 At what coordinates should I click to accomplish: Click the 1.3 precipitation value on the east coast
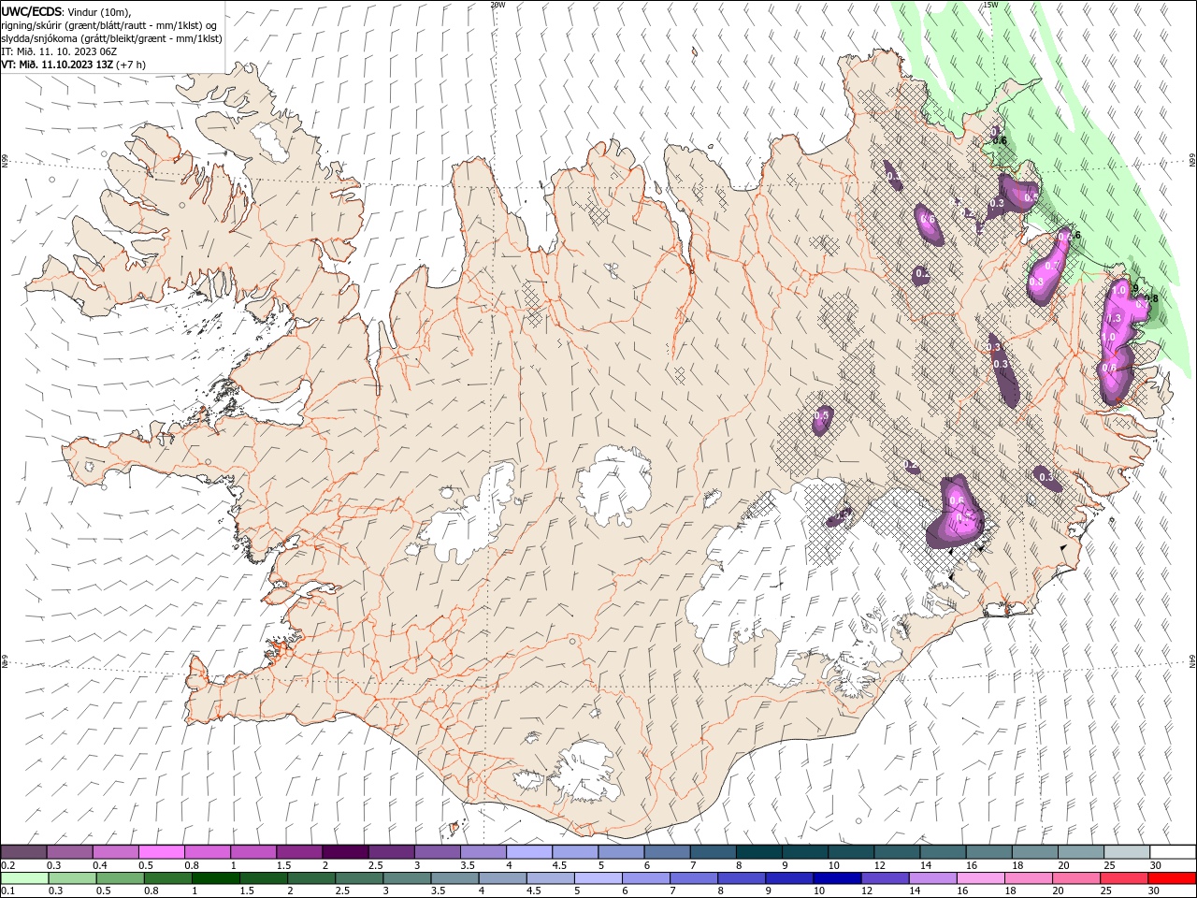1114,319
